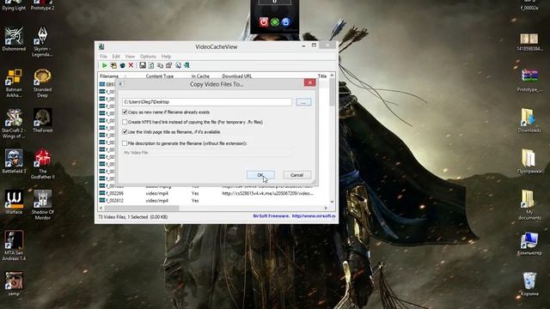This screenshot has height=309, width=550.
Task: Confirm copy with the OK button
Action: coord(260,175)
